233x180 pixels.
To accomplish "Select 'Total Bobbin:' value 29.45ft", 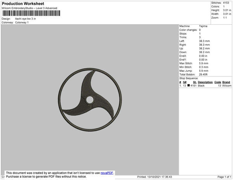I will 203,74.
